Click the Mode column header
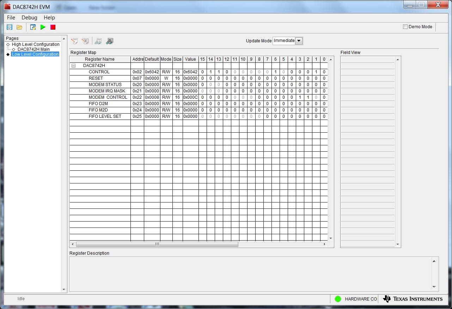The height and width of the screenshot is (309, 452). pyautogui.click(x=166, y=59)
